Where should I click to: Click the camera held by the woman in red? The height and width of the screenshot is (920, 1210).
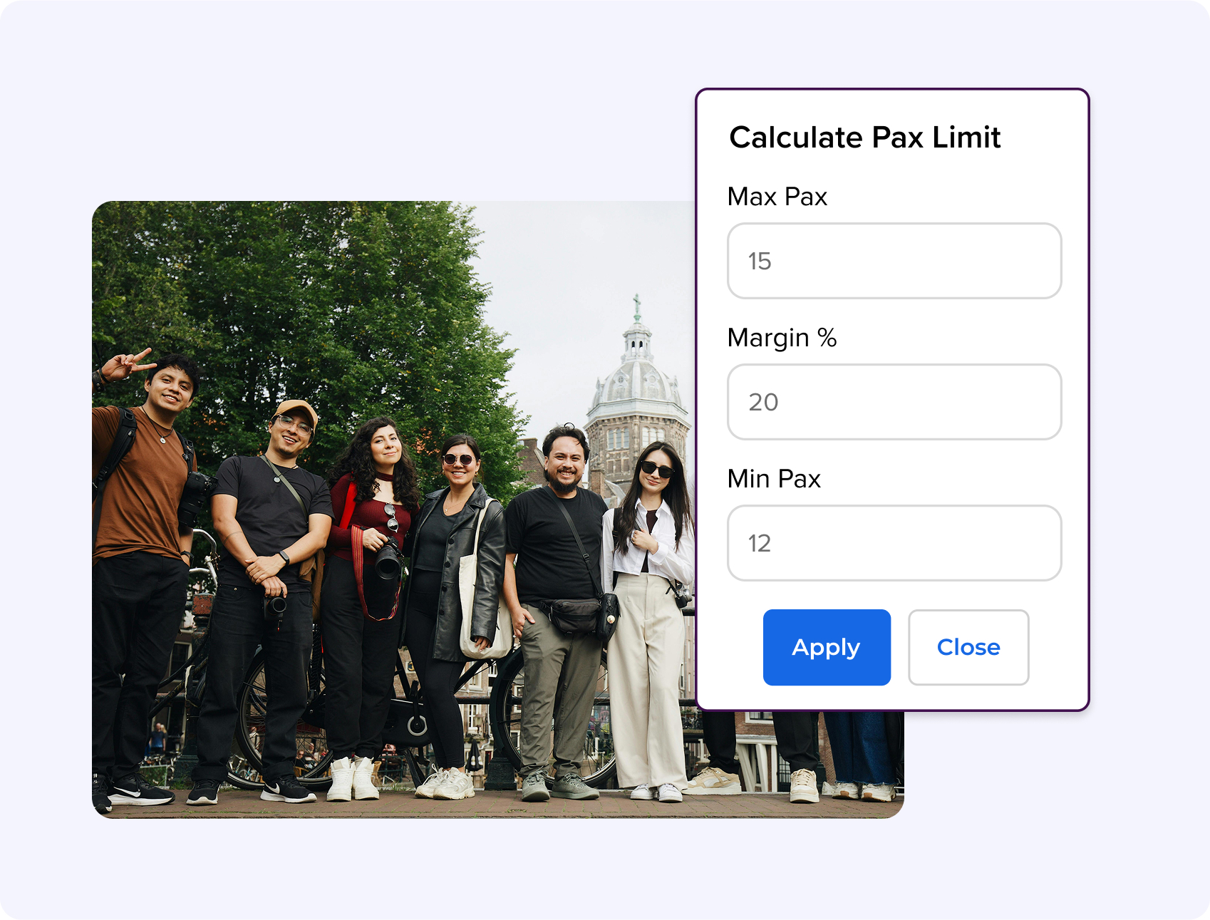[388, 559]
